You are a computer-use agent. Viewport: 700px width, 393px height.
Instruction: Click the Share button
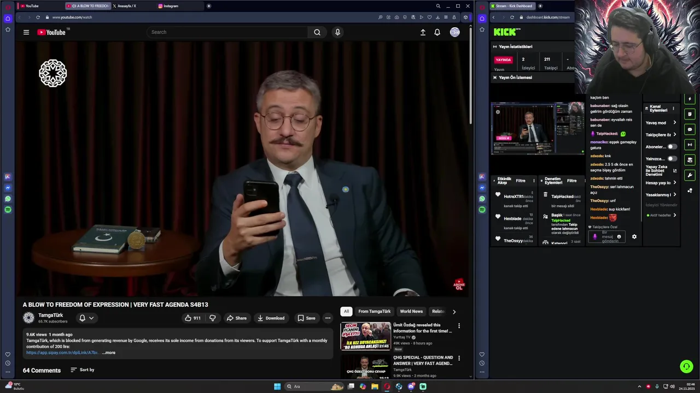tap(237, 318)
